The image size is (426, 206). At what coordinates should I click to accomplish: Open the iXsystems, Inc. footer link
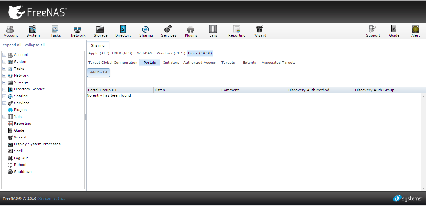pyautogui.click(x=51, y=198)
